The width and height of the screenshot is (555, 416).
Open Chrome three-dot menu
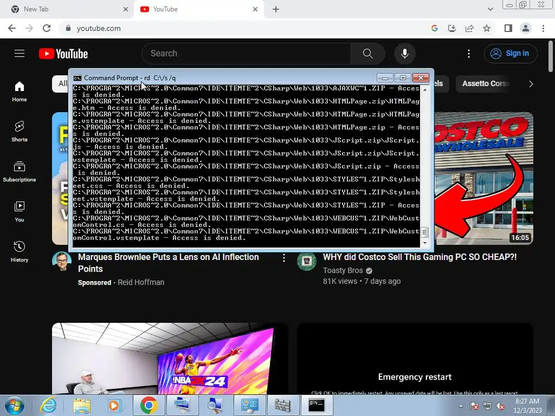coord(543,28)
